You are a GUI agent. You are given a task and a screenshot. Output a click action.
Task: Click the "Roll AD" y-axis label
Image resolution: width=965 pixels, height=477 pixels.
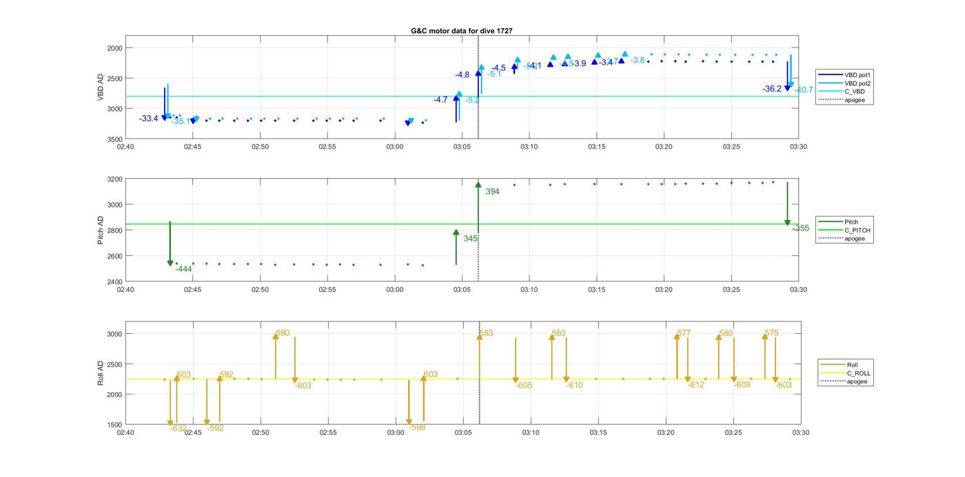[x=101, y=372]
